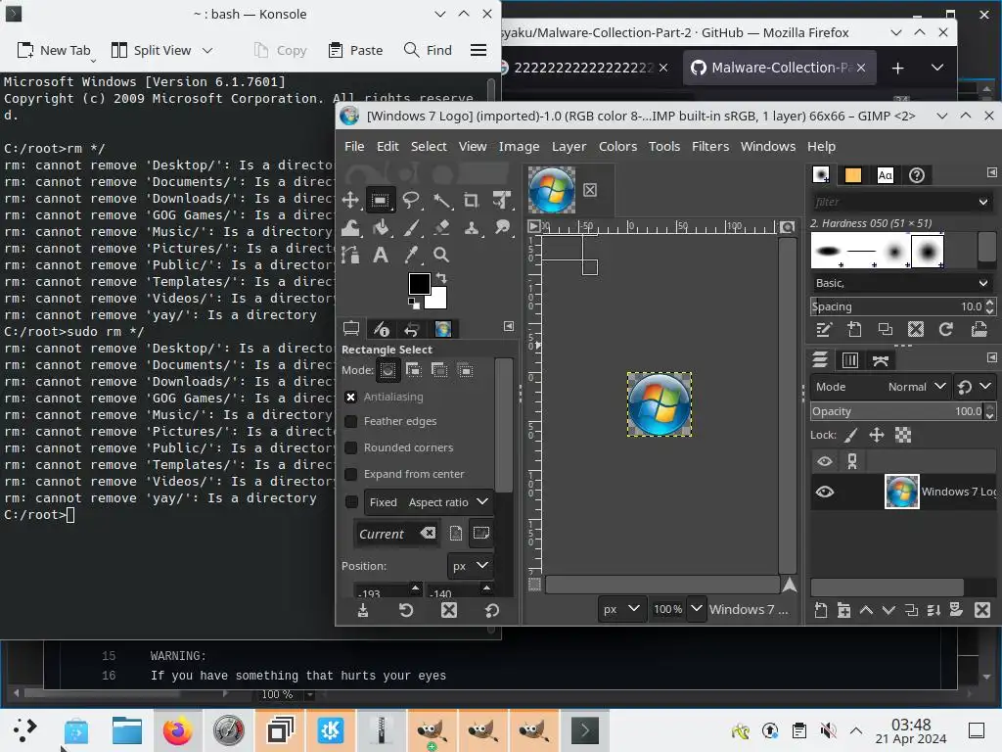The width and height of the screenshot is (1002, 752).
Task: Select the Crop tool
Action: point(472,200)
